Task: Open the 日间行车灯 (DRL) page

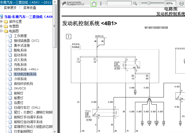Action: coord(27,108)
